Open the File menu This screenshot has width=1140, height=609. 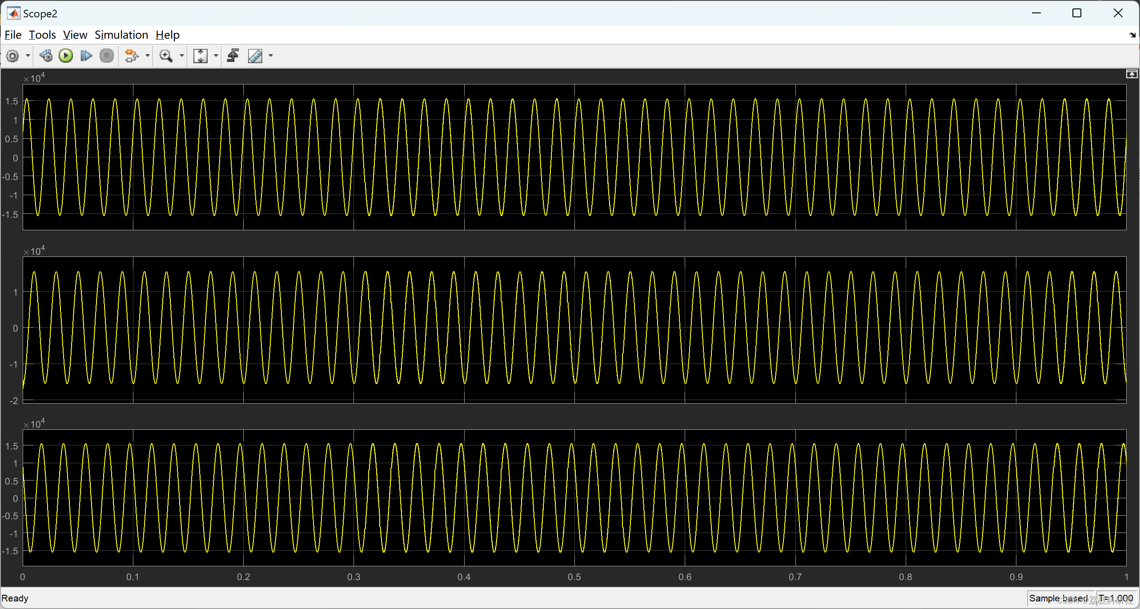(x=13, y=35)
